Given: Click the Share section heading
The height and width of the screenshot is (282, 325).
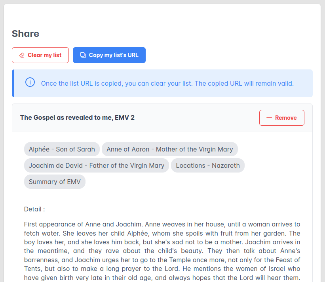Looking at the screenshot, I should pos(25,34).
